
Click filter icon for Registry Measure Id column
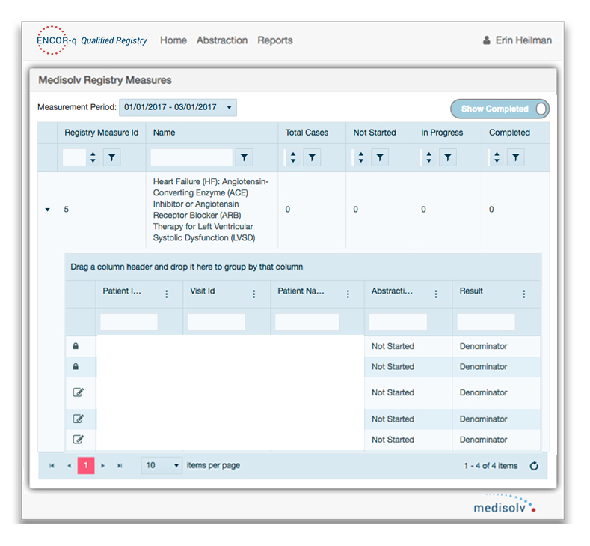click(x=111, y=157)
